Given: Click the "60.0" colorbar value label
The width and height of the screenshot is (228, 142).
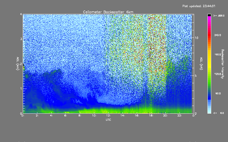Looking at the screenshot, I should coord(218,93).
